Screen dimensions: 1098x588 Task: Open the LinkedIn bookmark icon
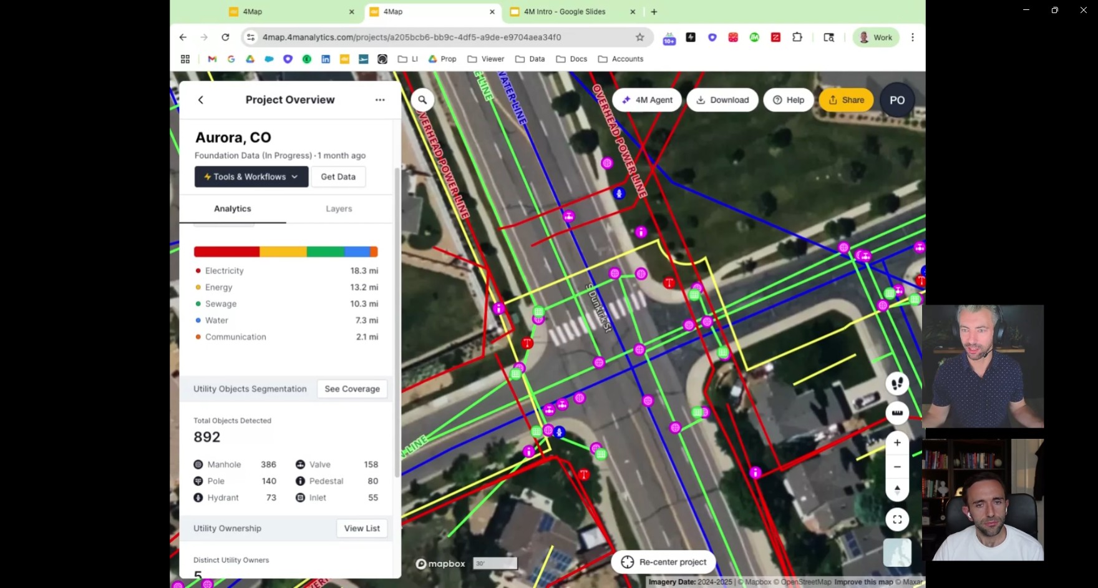pos(326,59)
